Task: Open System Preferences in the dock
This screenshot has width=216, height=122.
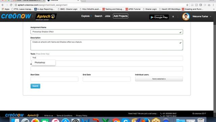Action: [x=75, y=120]
